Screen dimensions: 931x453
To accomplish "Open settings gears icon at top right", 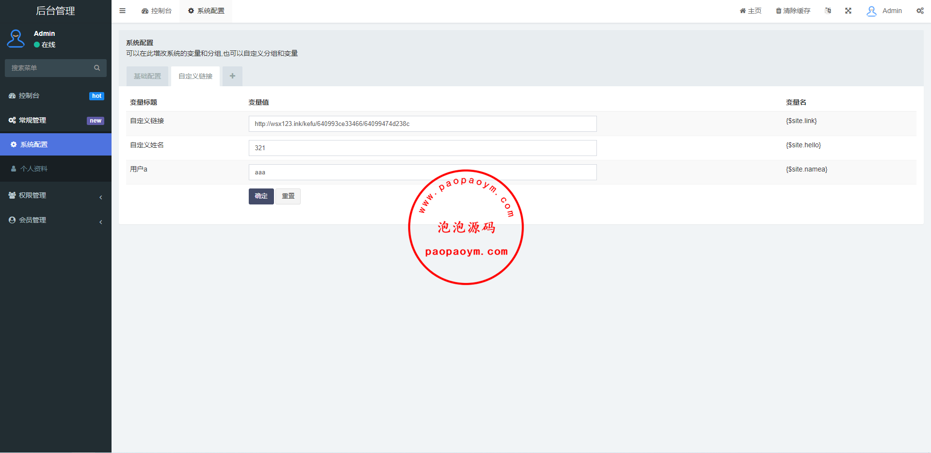I will [x=920, y=11].
